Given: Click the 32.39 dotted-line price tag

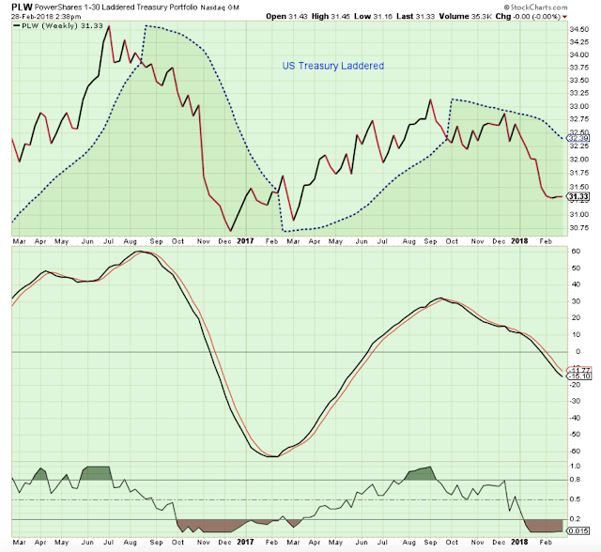Looking at the screenshot, I should pos(578,138).
